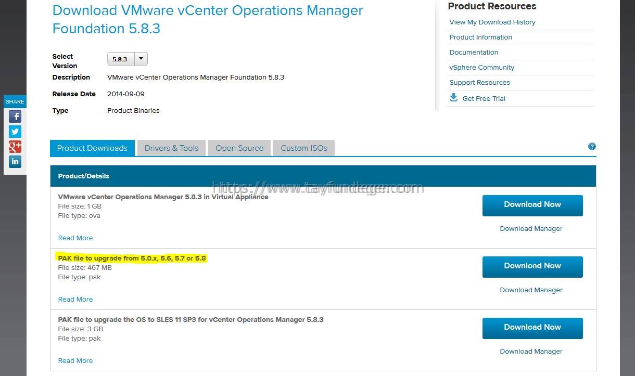Read More about PAK upgrade from 5.0.x
The image size is (635, 376).
click(75, 300)
